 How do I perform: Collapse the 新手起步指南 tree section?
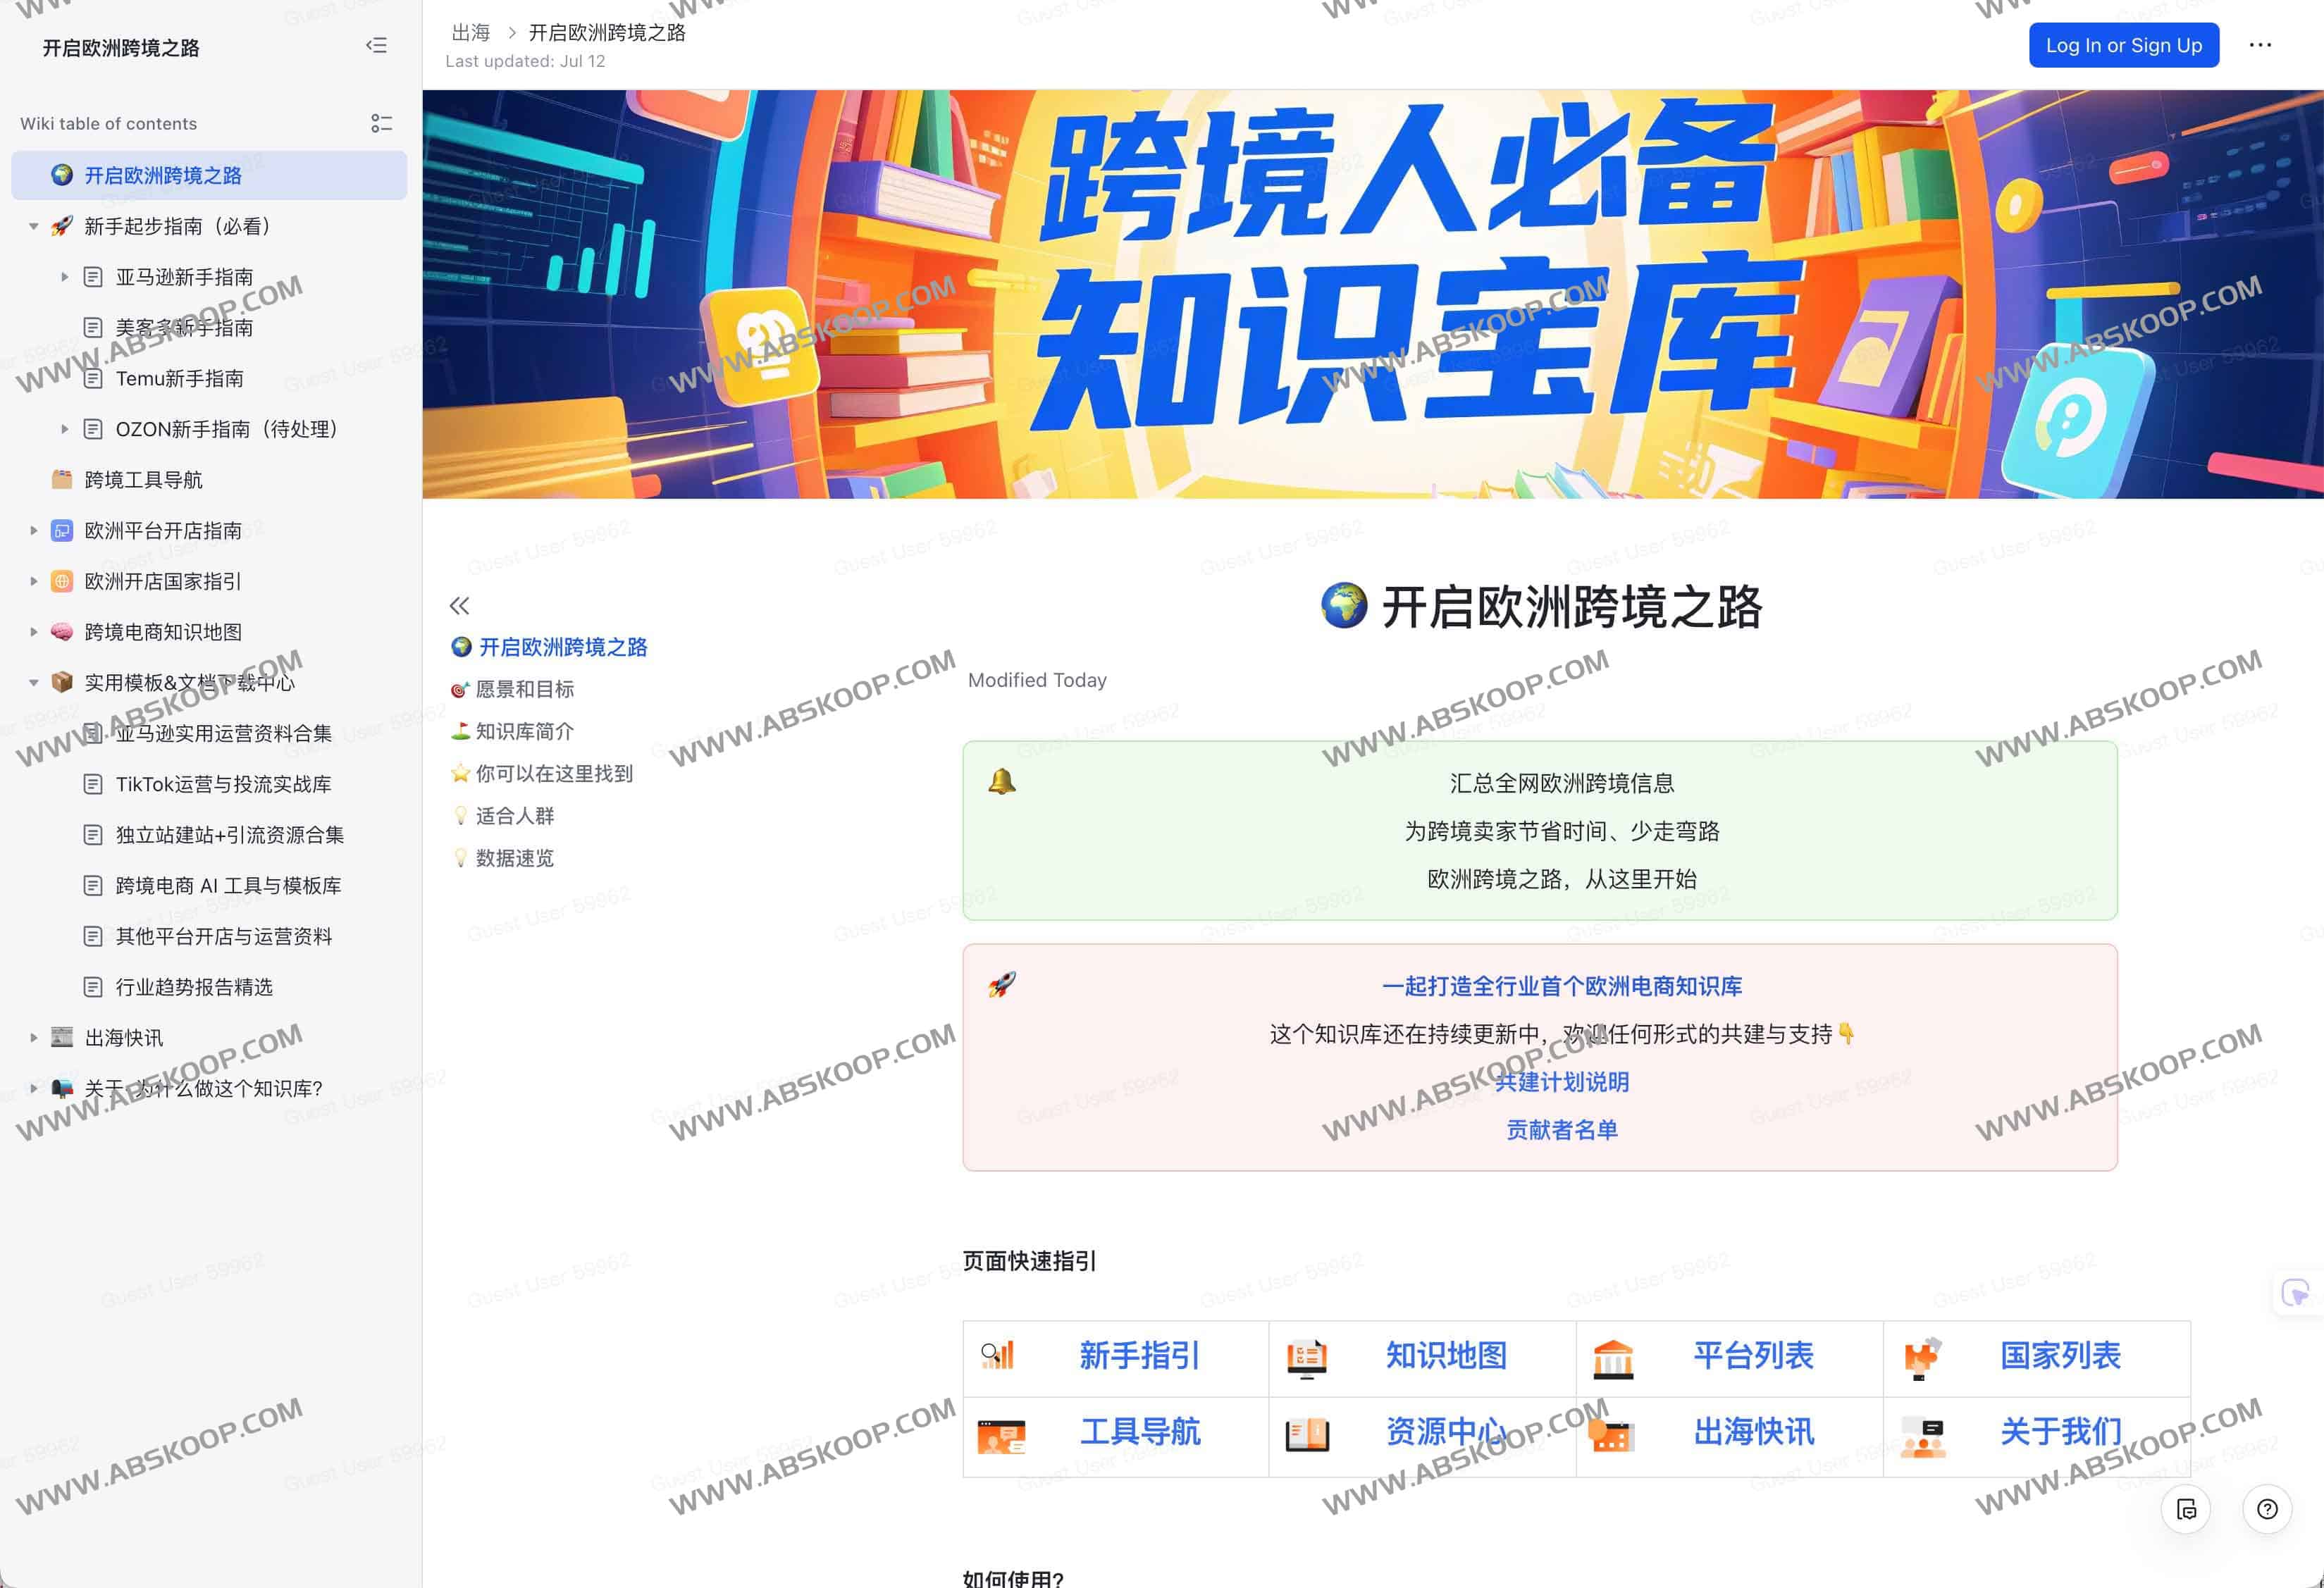(34, 227)
